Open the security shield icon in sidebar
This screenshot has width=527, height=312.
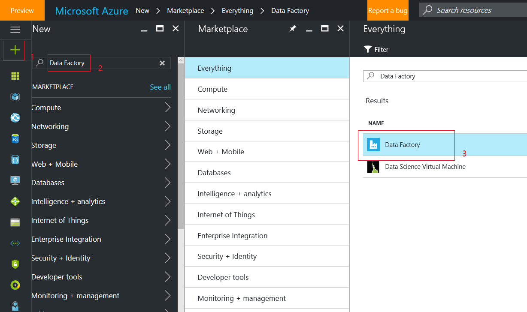click(15, 264)
